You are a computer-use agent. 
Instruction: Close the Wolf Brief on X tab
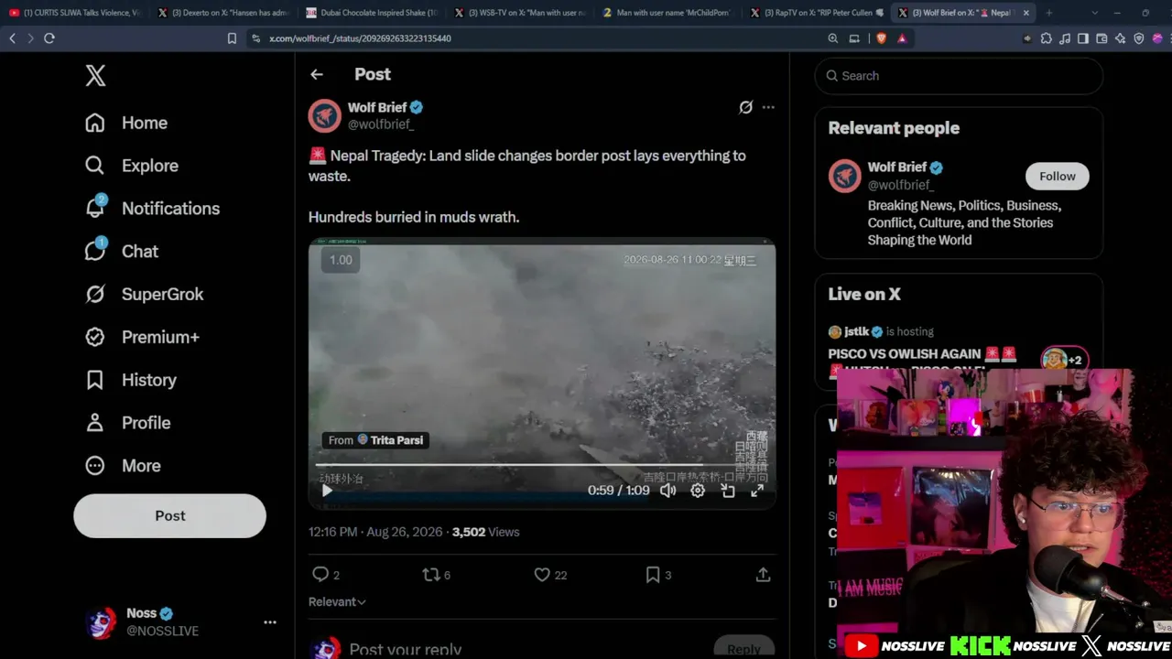1025,13
